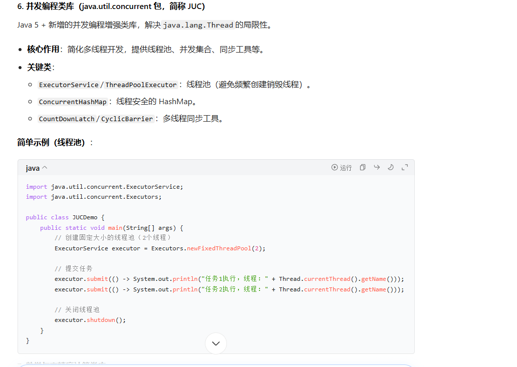Click 'public class JUCDemo {' code line
Image resolution: width=517 pixels, height=367 pixels.
click(x=65, y=217)
